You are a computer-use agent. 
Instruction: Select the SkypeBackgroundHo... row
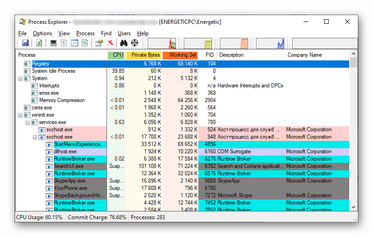click(x=182, y=195)
